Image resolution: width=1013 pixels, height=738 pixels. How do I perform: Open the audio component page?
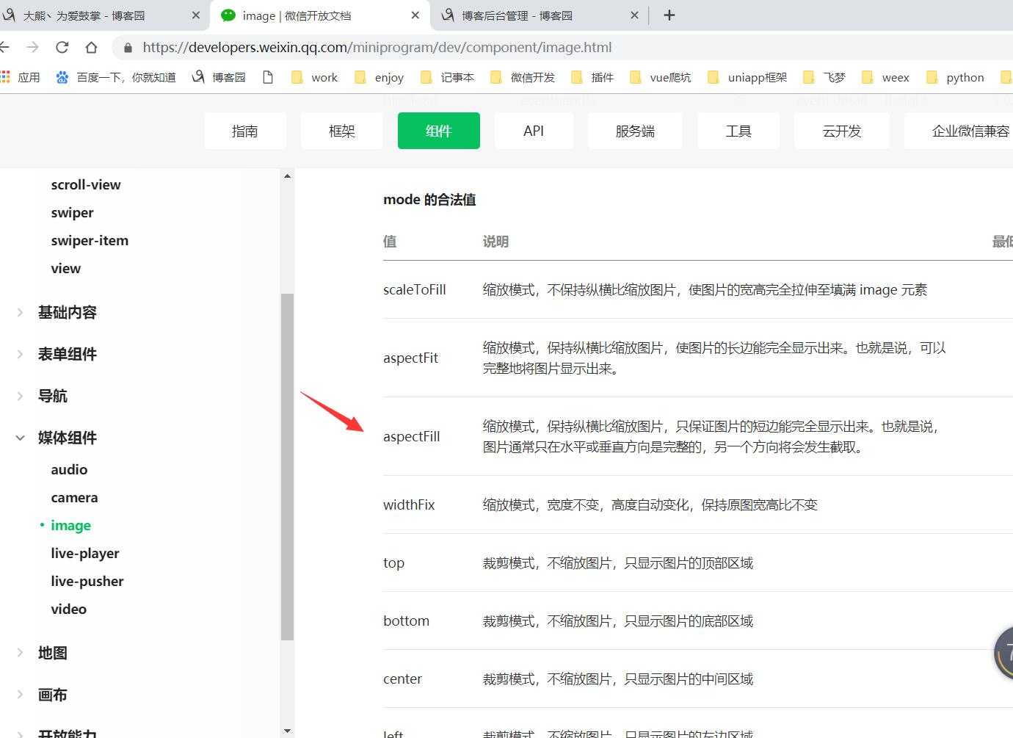click(x=69, y=470)
